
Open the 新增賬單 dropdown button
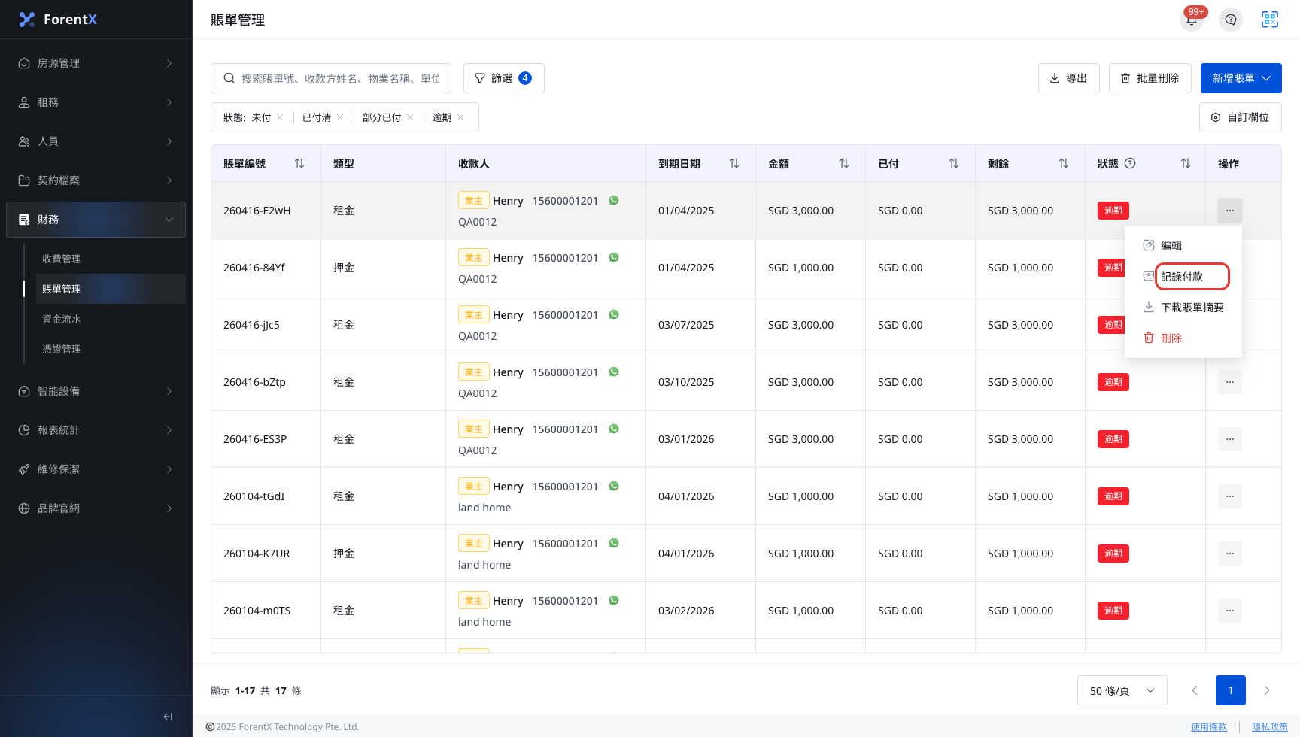click(1241, 78)
